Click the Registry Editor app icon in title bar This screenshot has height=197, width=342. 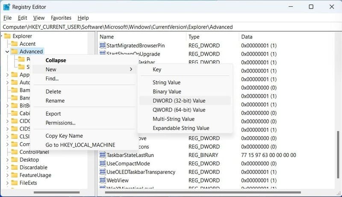click(x=6, y=7)
